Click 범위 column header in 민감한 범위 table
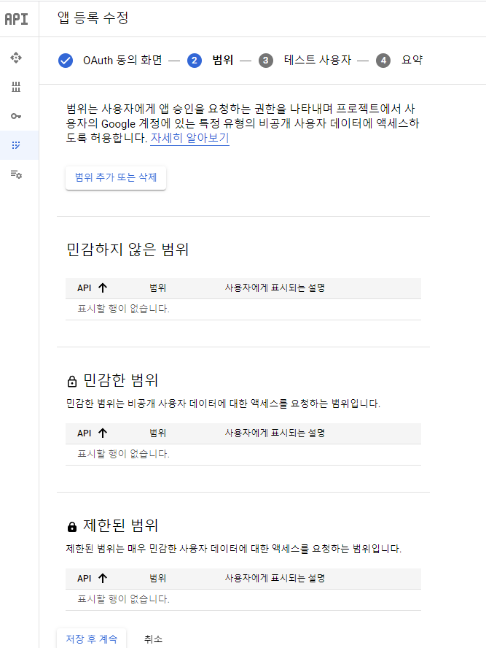The height and width of the screenshot is (648, 486). pyautogui.click(x=158, y=433)
